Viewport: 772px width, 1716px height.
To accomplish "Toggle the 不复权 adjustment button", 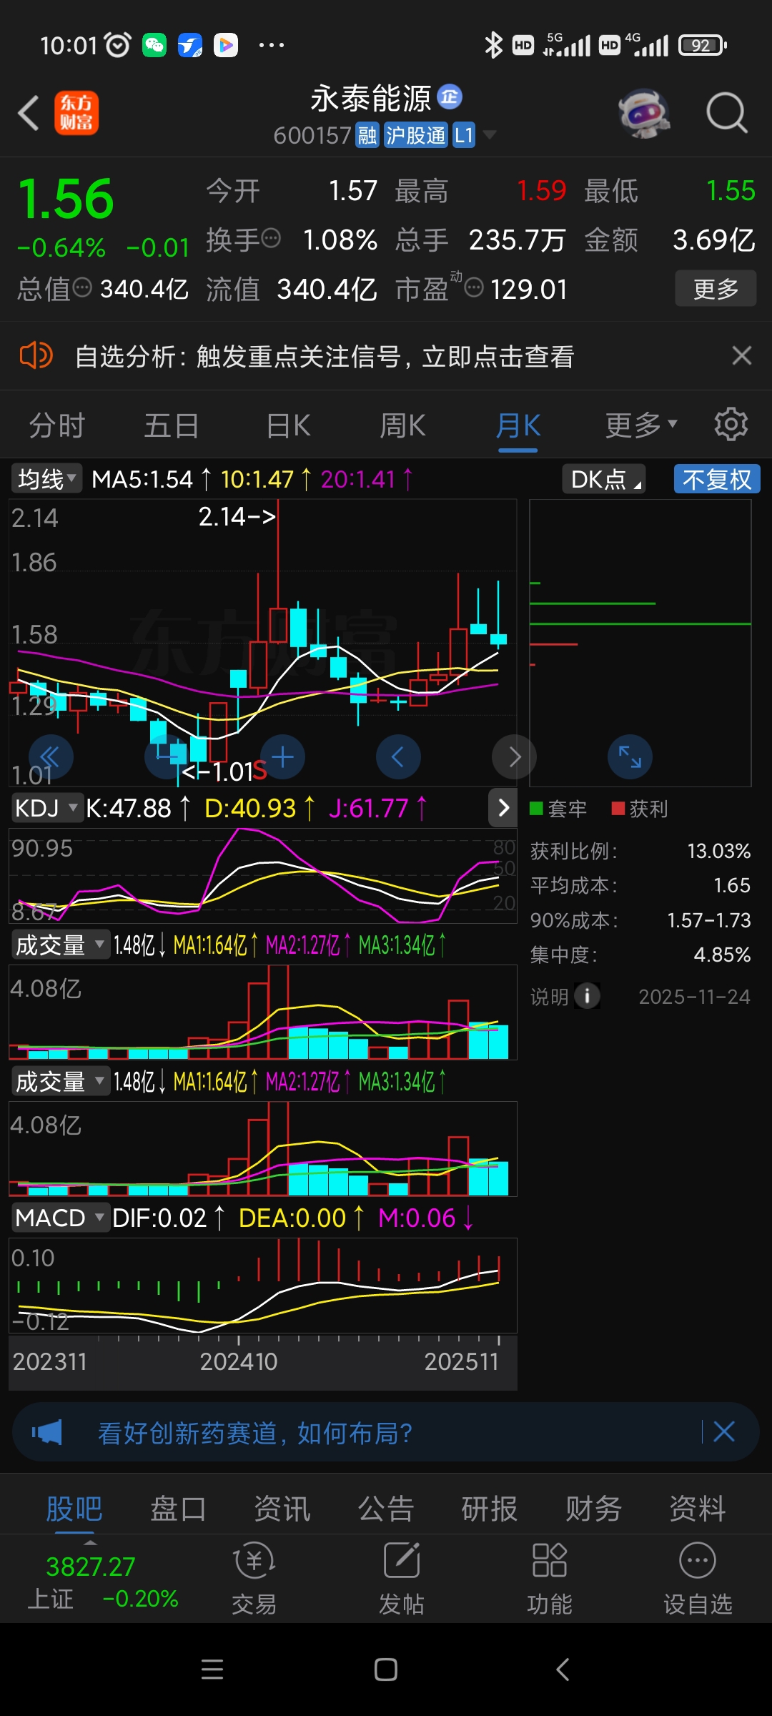I will coord(717,479).
